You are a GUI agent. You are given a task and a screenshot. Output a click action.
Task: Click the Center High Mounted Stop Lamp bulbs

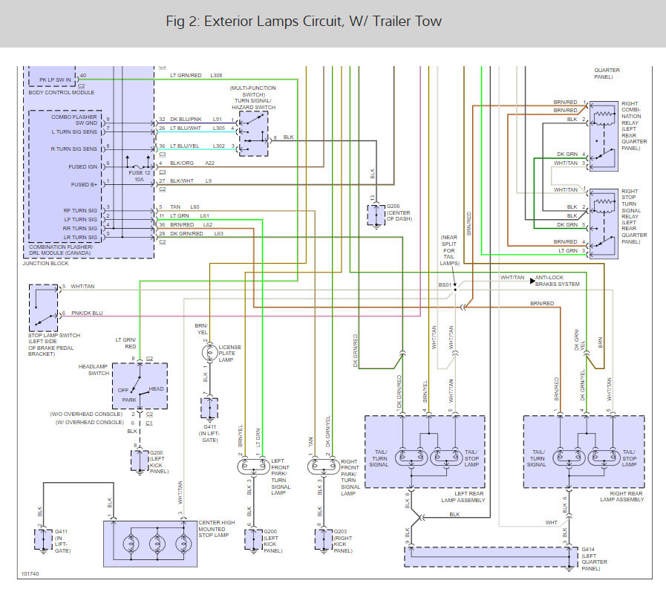(x=157, y=544)
